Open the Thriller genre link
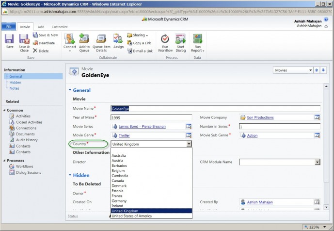 [124, 135]
